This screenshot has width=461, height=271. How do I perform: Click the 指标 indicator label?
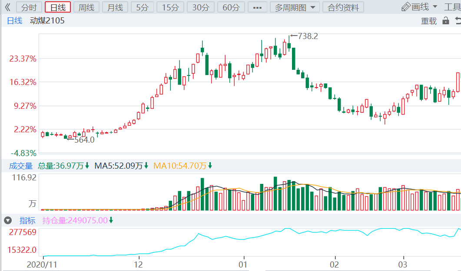27,221
